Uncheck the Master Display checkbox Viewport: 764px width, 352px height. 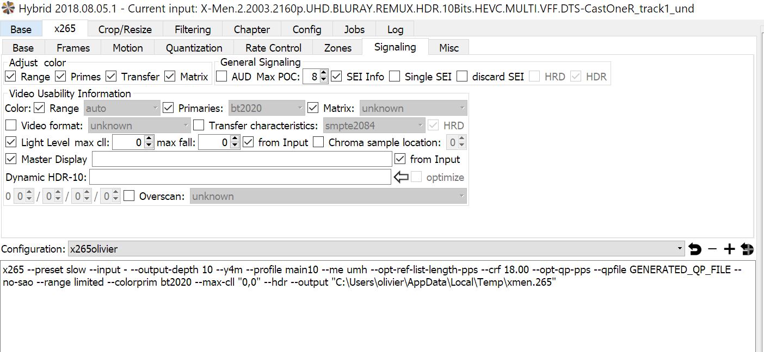point(11,159)
